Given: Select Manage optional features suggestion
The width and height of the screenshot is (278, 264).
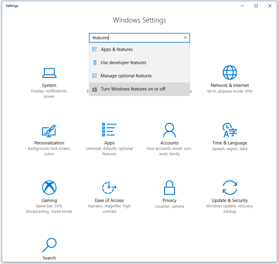Looking at the screenshot, I should click(139, 76).
